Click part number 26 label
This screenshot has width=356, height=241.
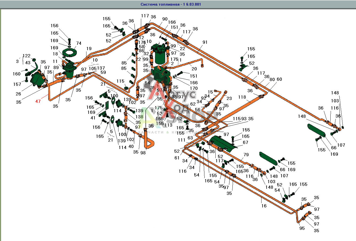(18, 94)
